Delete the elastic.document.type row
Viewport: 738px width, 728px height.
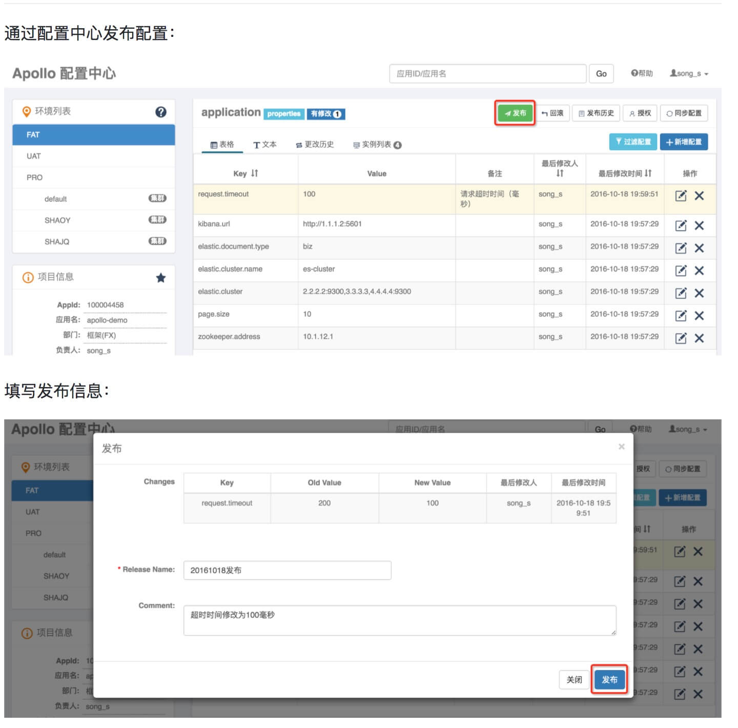coord(699,248)
